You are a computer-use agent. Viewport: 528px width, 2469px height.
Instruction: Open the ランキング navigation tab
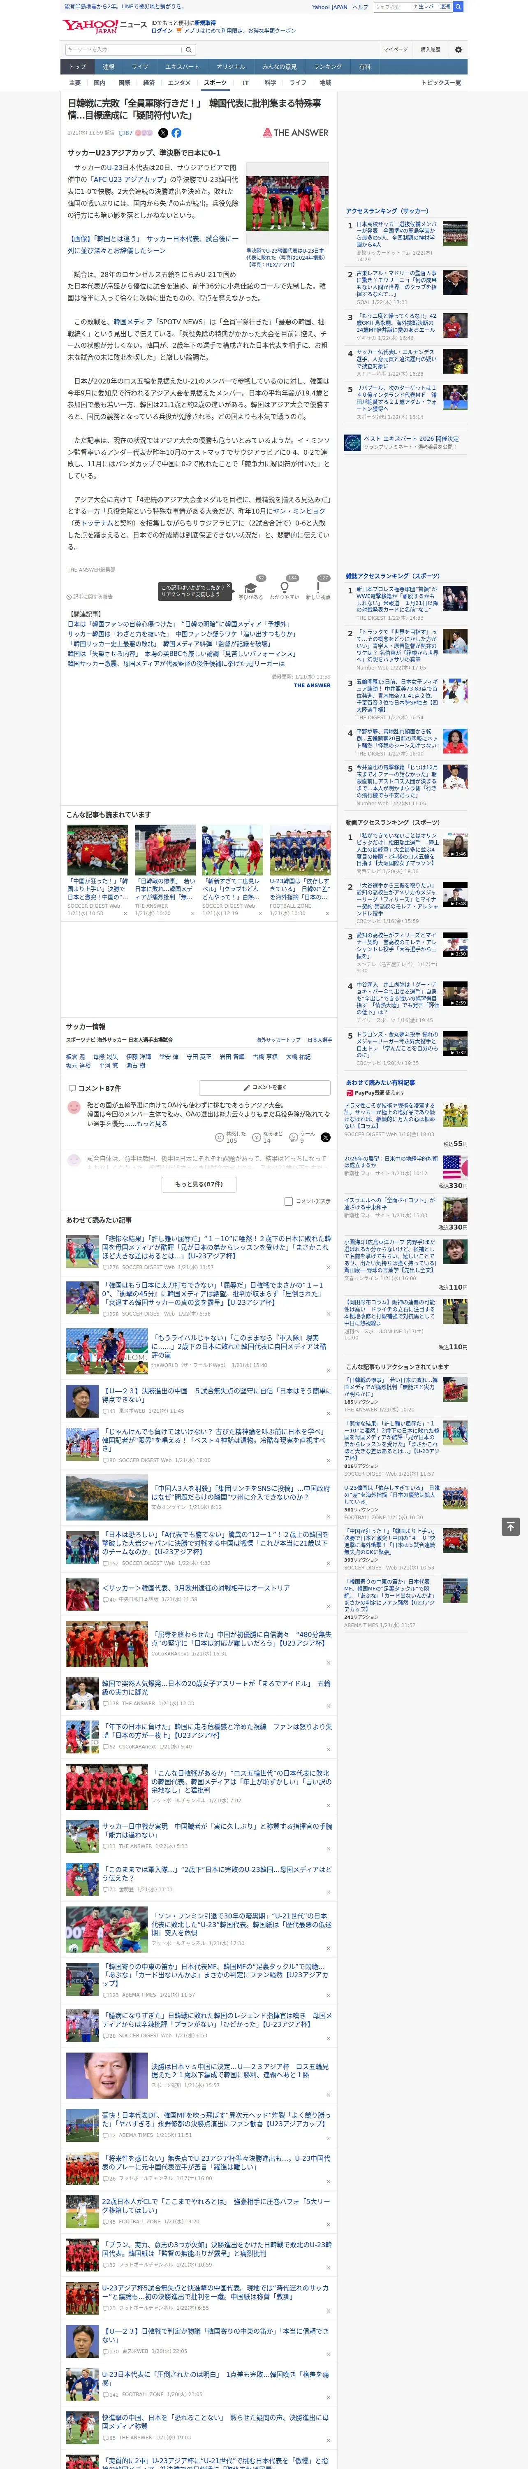328,67
